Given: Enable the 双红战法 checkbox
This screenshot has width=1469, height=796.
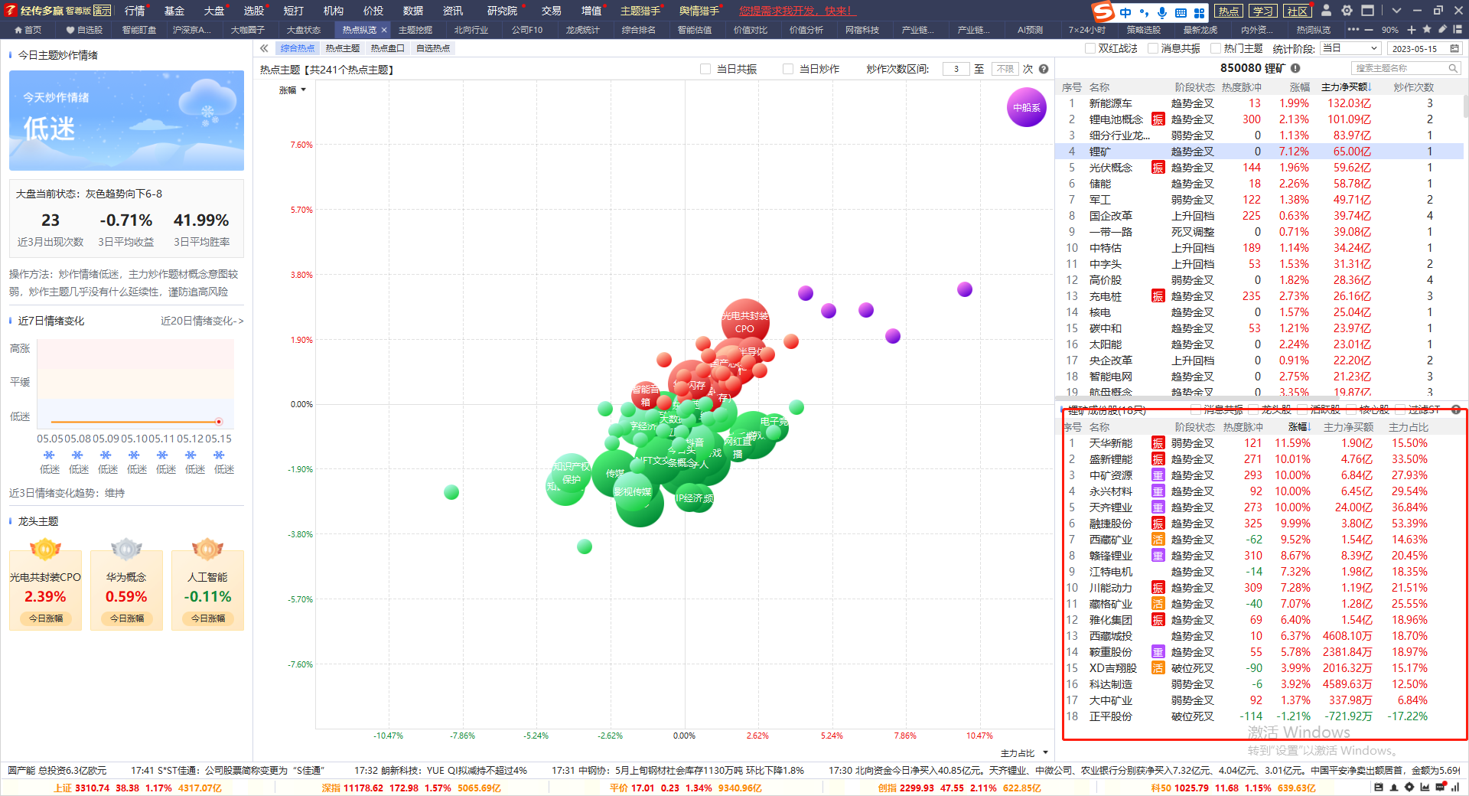Looking at the screenshot, I should tap(1090, 48).
